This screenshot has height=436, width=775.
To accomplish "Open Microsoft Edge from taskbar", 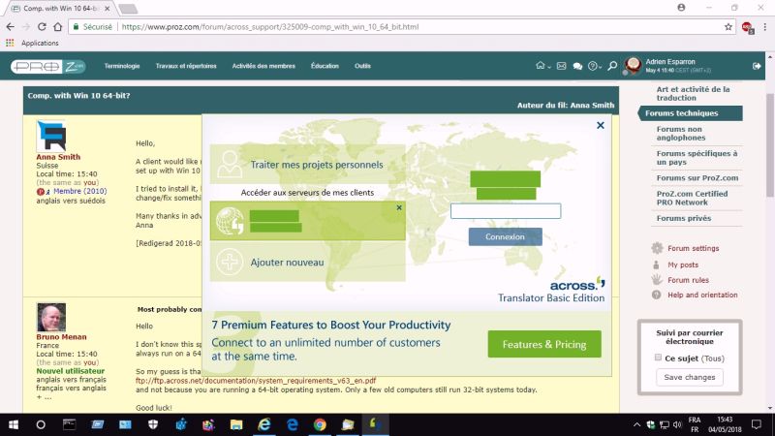I will coord(293,424).
